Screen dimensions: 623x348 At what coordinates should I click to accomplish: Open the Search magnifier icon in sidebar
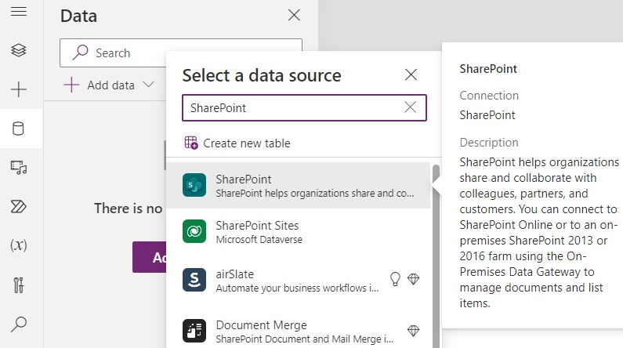click(x=19, y=324)
